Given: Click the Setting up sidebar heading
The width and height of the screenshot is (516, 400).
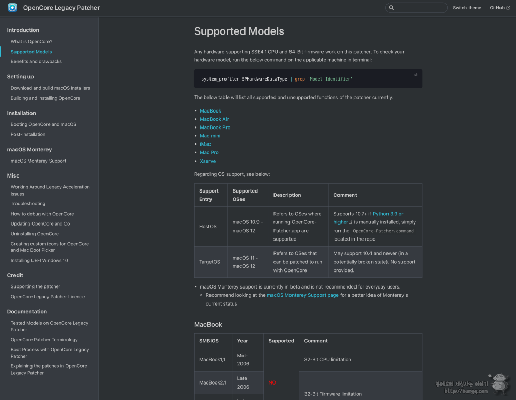Looking at the screenshot, I should 21,76.
